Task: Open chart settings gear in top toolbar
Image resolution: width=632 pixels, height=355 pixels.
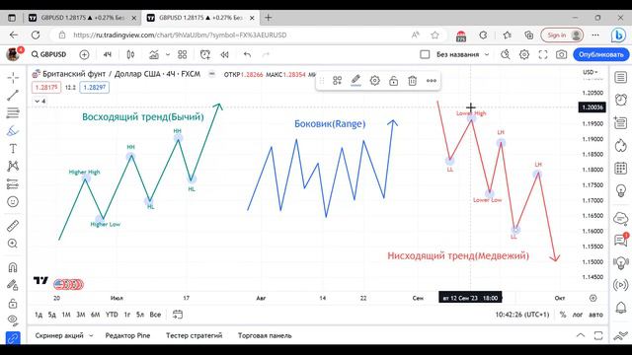Action: click(x=524, y=54)
